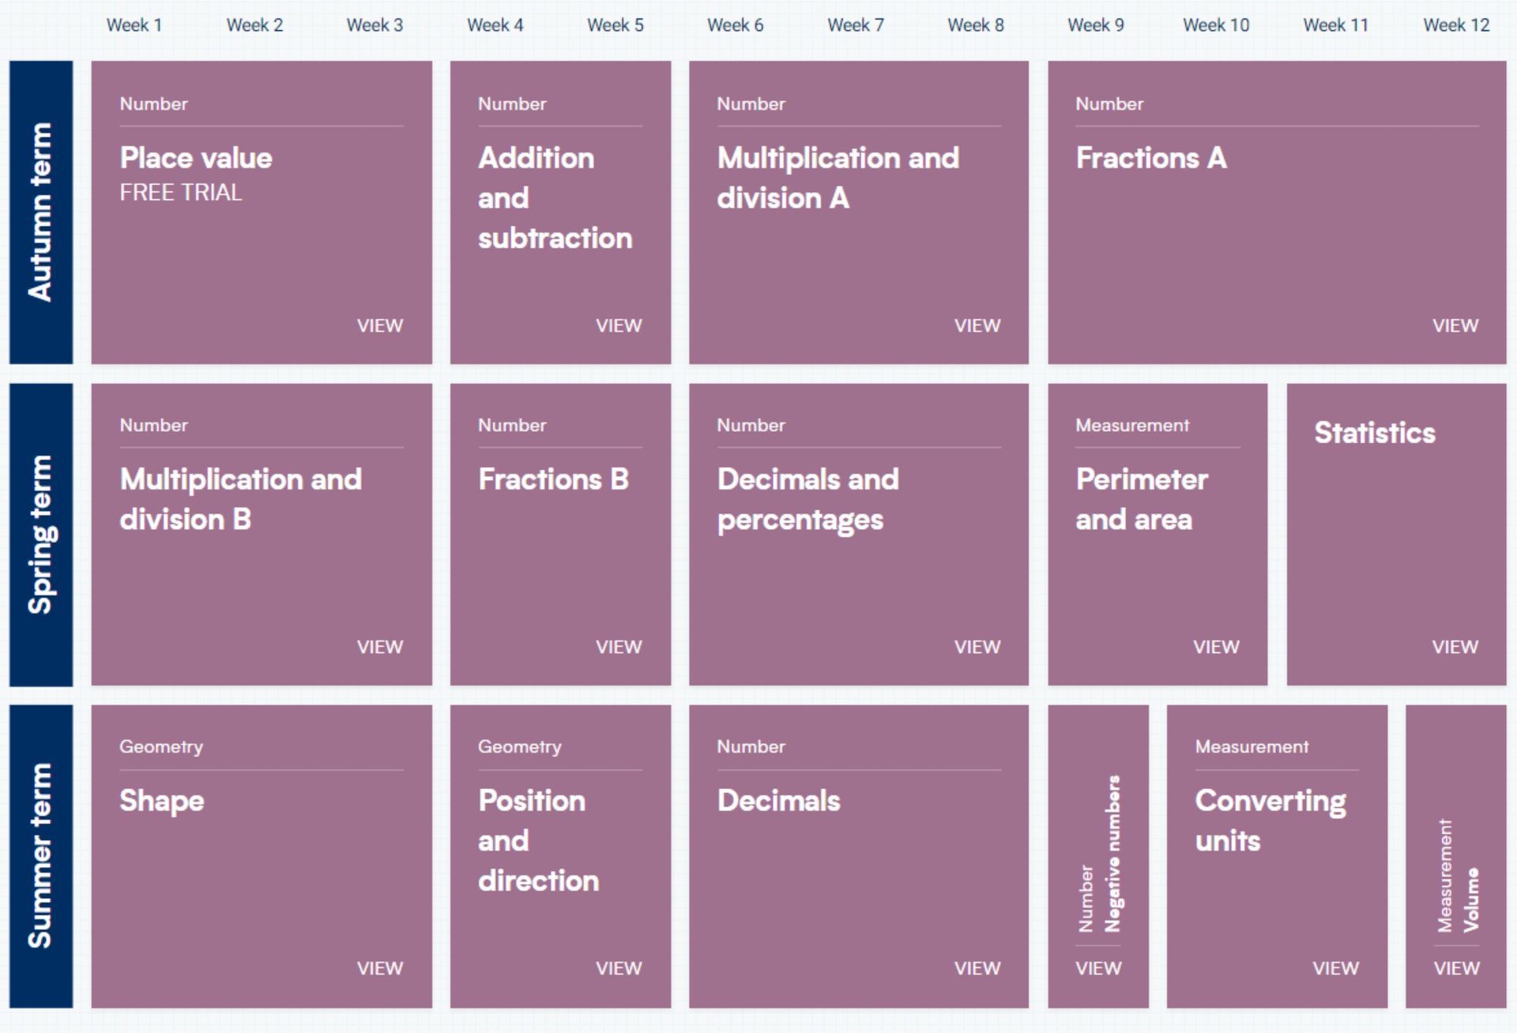Select the Autumn term label
1517x1033 pixels.
click(41, 212)
